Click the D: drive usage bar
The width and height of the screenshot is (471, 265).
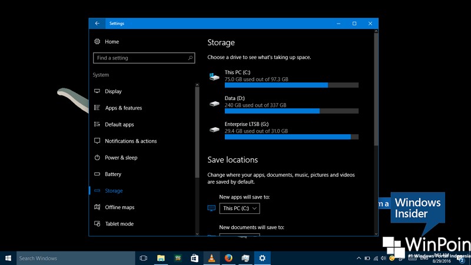(291, 111)
